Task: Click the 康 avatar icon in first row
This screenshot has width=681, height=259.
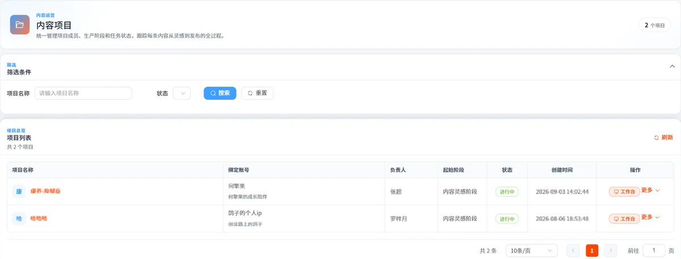Action: [19, 192]
